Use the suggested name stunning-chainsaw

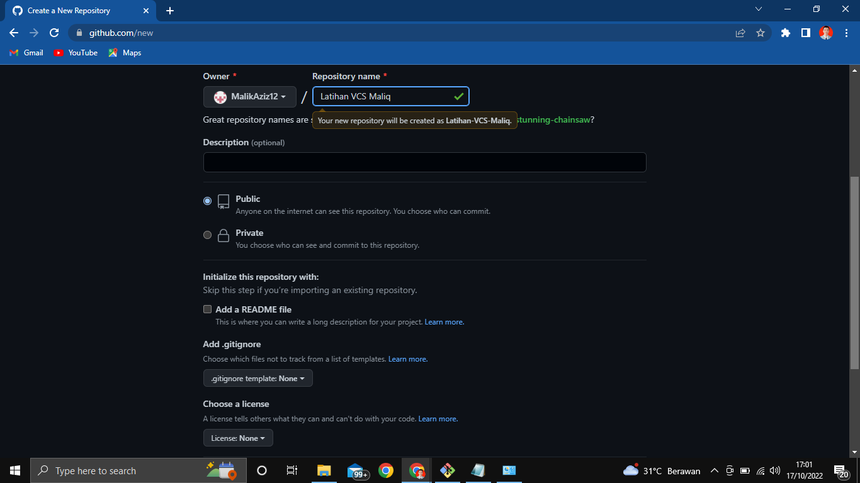553,119
